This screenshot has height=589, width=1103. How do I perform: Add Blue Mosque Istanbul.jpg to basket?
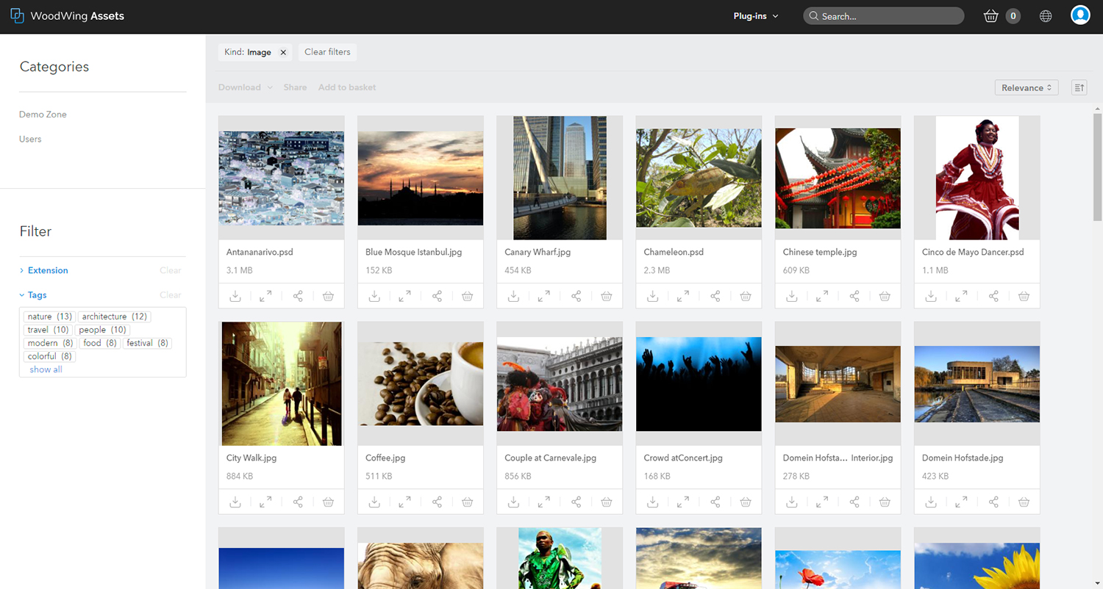click(x=467, y=296)
